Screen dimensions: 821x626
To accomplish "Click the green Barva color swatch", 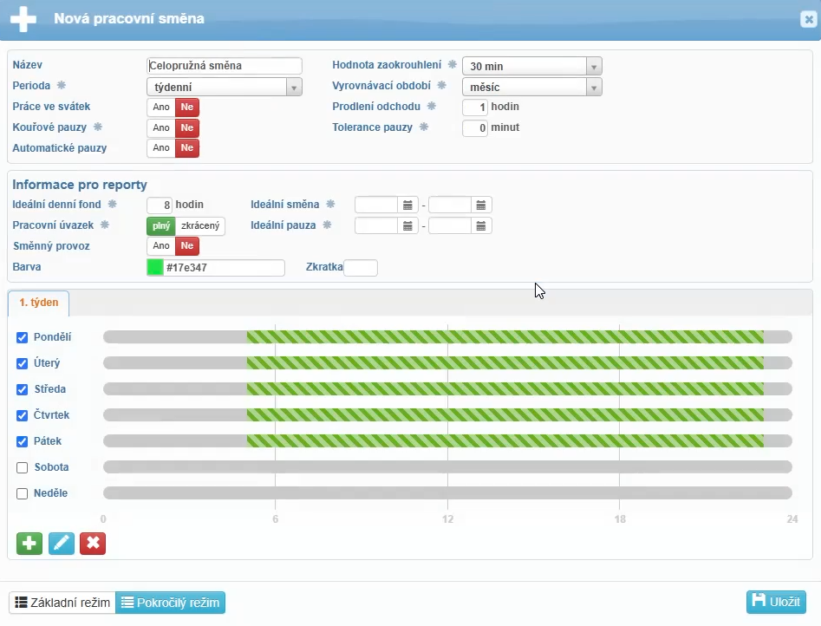I will [x=155, y=268].
